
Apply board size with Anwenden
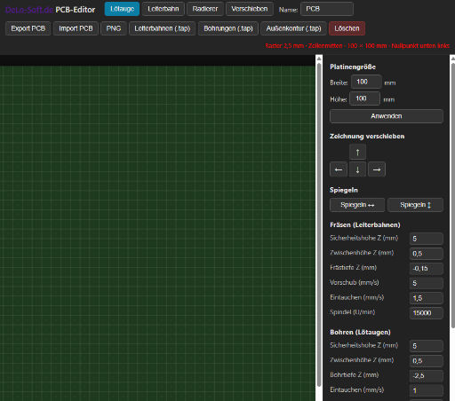(387, 116)
